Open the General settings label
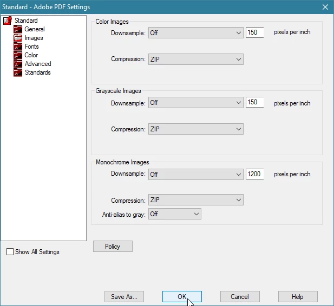Image resolution: width=334 pixels, height=306 pixels. pos(35,29)
